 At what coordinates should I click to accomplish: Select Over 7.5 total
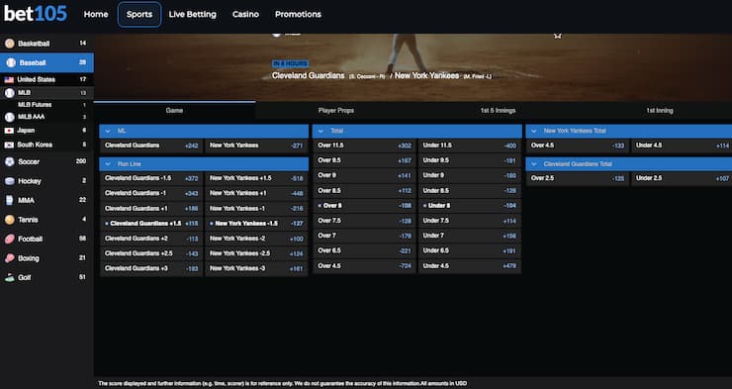coord(365,221)
